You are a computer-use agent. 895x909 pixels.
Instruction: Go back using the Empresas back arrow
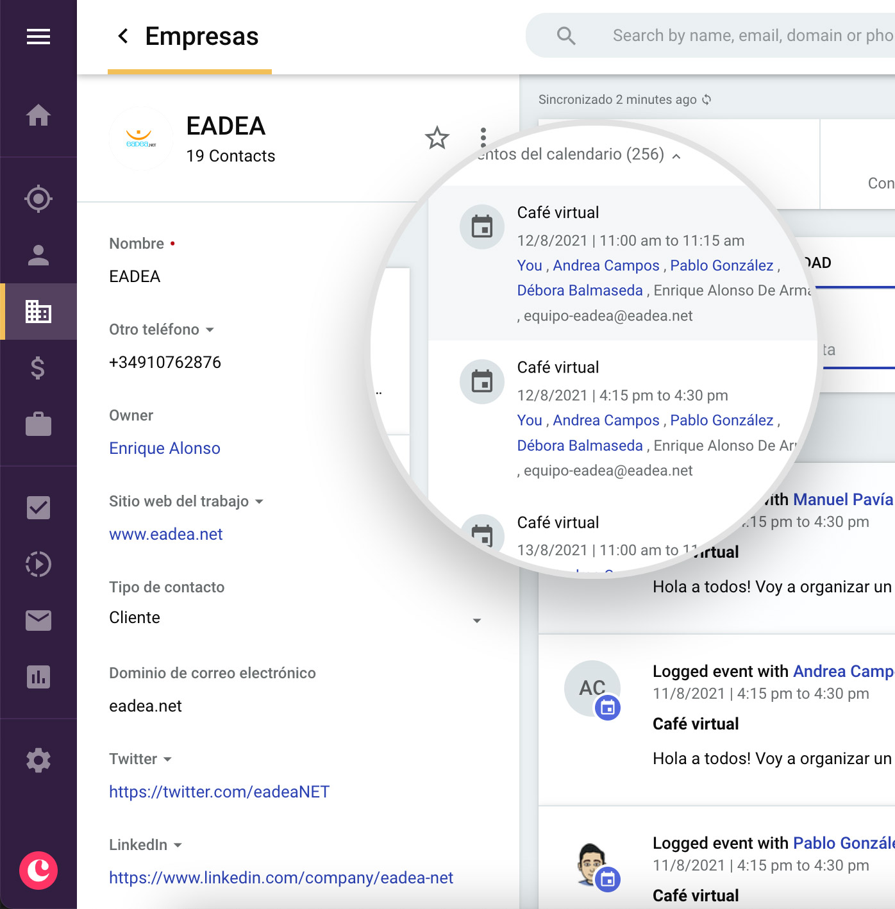click(123, 37)
